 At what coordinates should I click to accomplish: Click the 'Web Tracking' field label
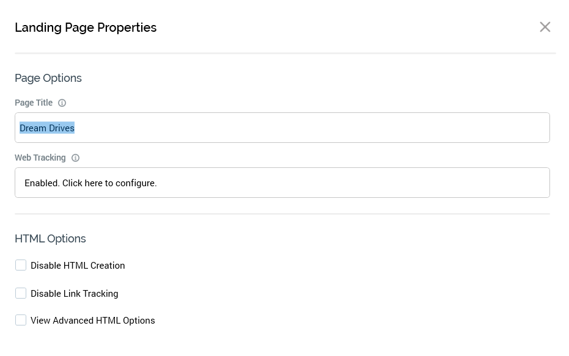coord(40,158)
